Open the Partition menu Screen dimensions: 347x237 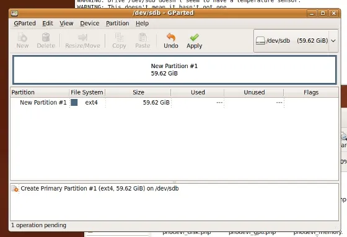coord(117,24)
